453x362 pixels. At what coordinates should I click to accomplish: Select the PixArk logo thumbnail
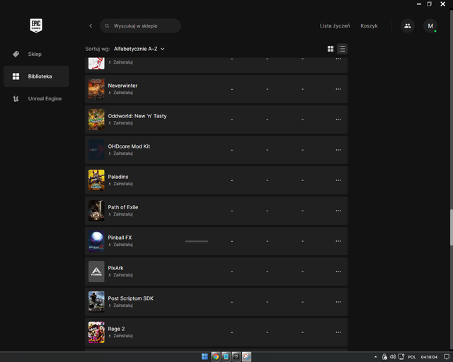pyautogui.click(x=96, y=271)
